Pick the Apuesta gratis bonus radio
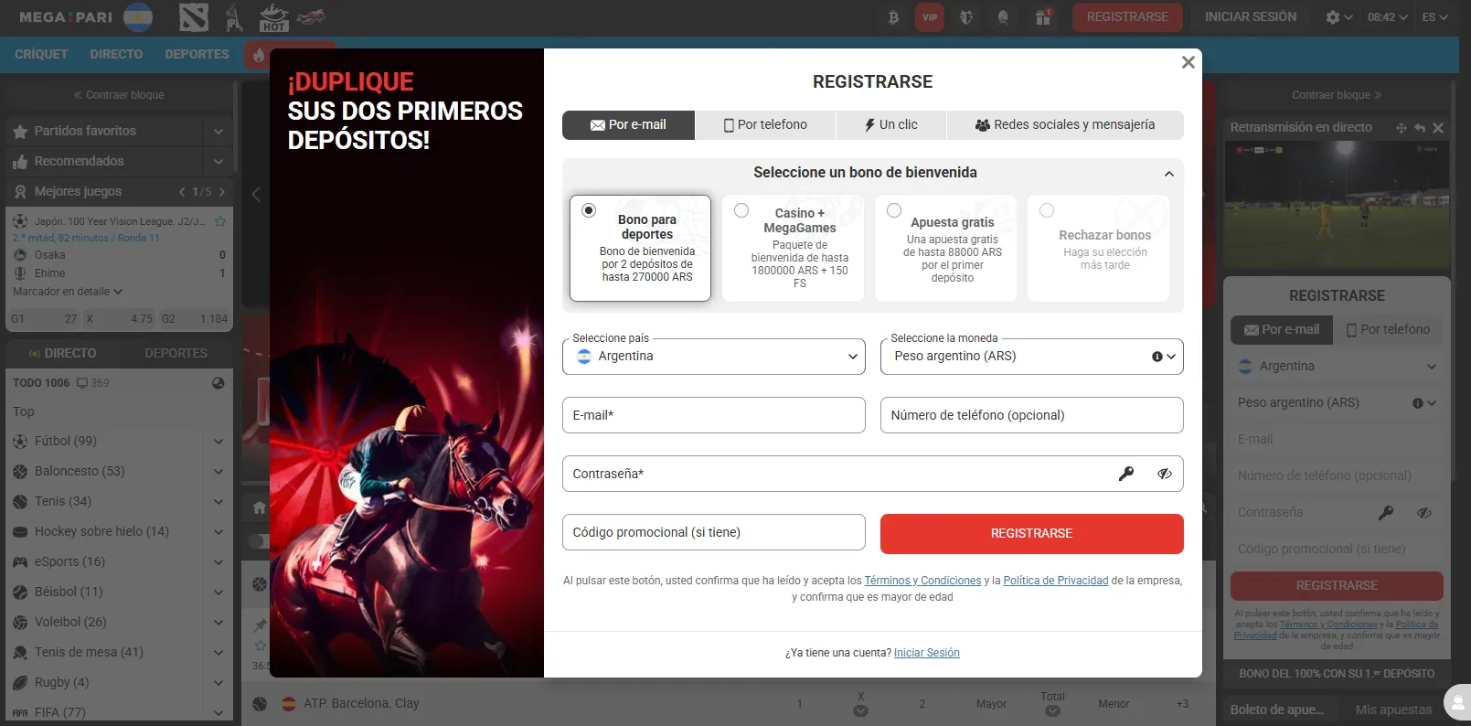 pos(894,210)
